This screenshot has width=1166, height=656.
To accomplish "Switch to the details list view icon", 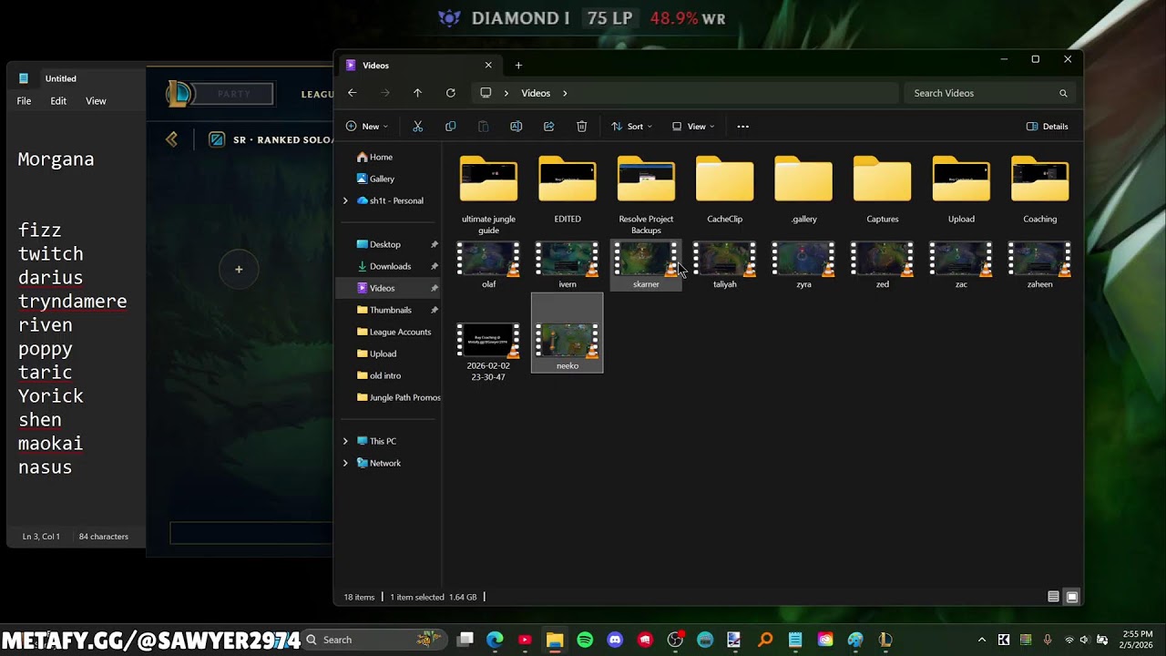I will (x=1053, y=597).
